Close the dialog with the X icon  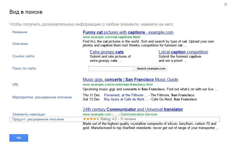click(225, 4)
